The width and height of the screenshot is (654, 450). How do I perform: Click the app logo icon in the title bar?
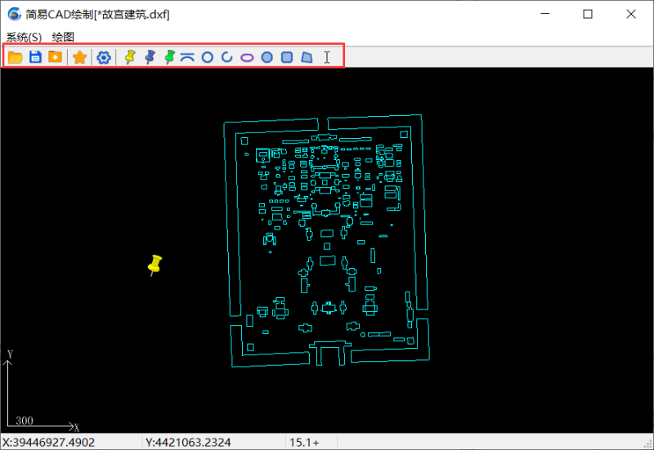pos(15,14)
